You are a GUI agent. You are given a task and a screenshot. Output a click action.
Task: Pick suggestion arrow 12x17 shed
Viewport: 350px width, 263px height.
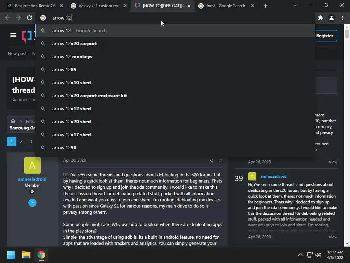pyautogui.click(x=175, y=134)
